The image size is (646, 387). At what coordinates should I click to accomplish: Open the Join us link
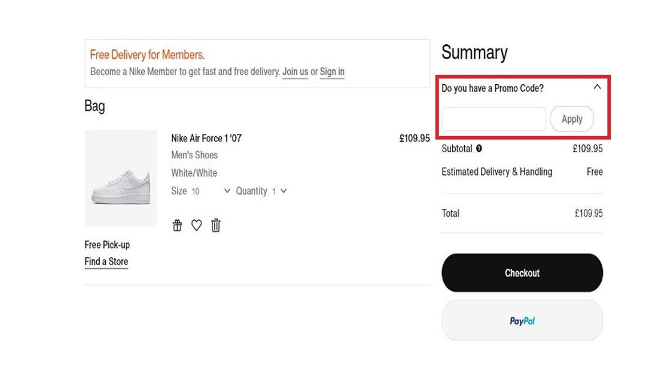coord(294,71)
